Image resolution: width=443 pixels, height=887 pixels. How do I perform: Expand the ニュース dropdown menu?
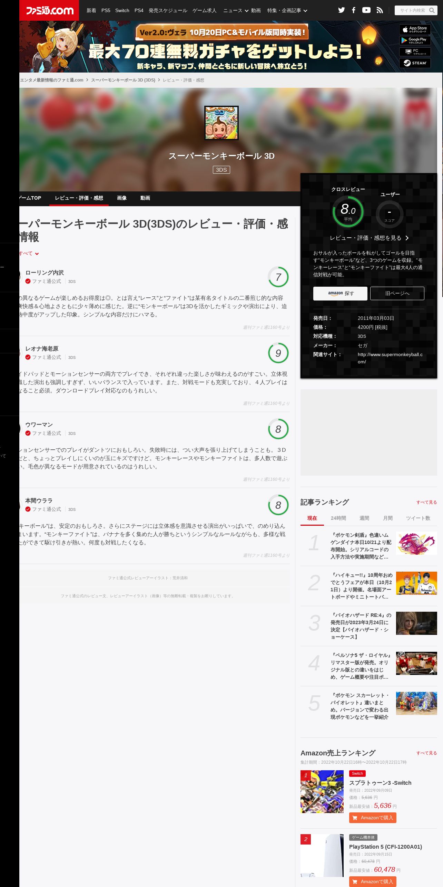(x=236, y=11)
